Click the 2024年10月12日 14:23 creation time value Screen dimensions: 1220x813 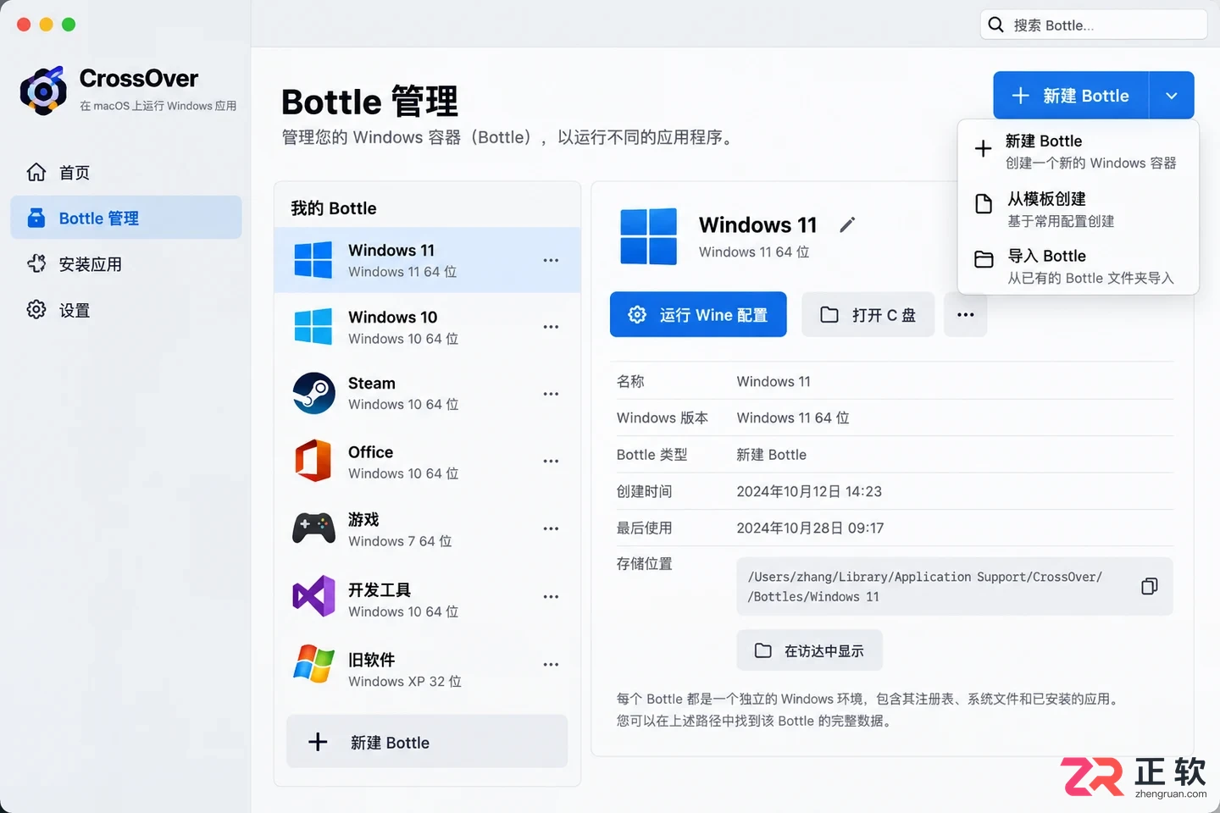click(x=809, y=492)
